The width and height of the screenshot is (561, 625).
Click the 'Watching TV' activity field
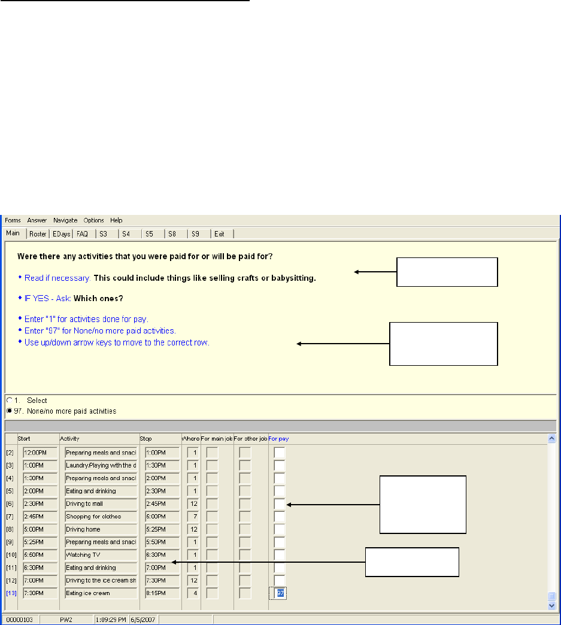tap(101, 555)
